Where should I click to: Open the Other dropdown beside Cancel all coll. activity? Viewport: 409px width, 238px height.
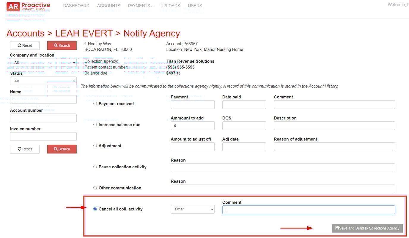pyautogui.click(x=193, y=209)
